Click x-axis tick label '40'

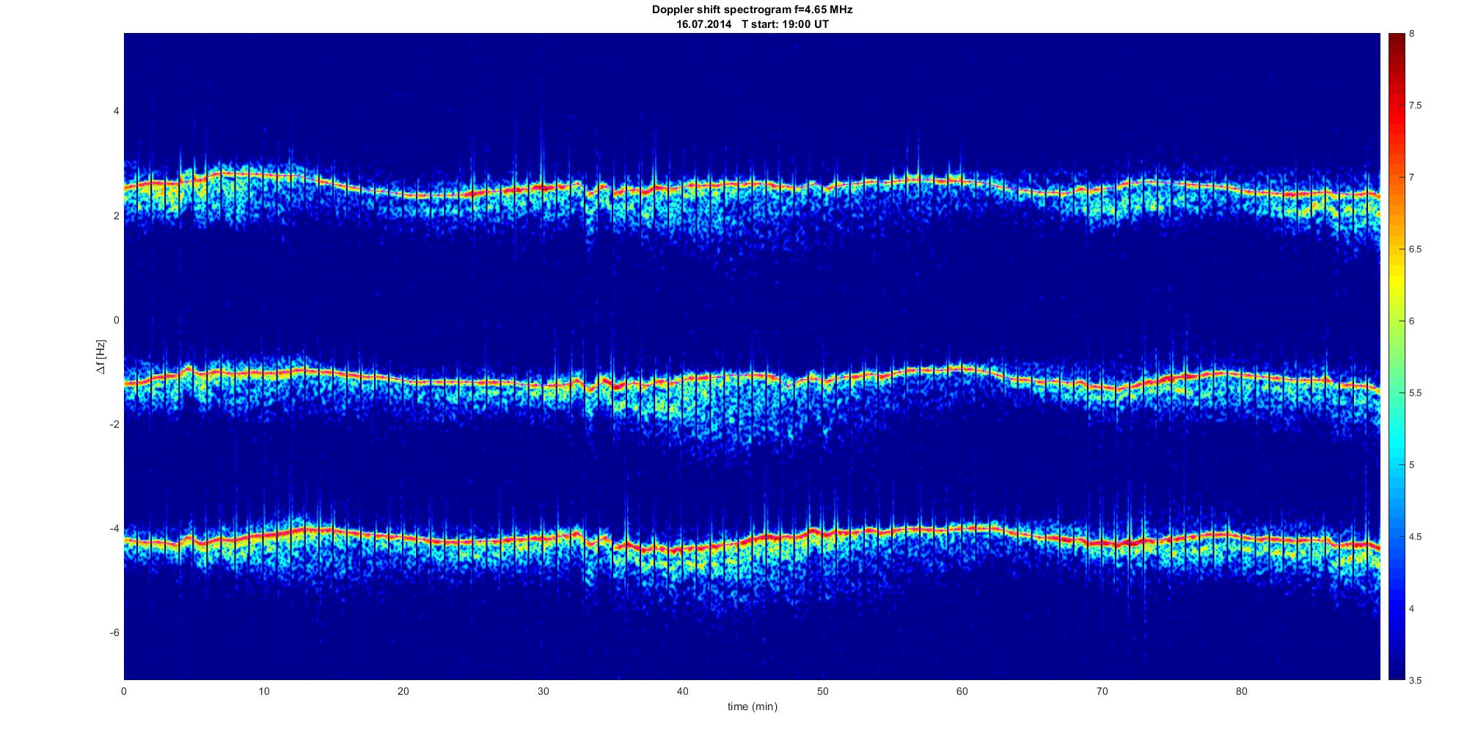(x=683, y=691)
